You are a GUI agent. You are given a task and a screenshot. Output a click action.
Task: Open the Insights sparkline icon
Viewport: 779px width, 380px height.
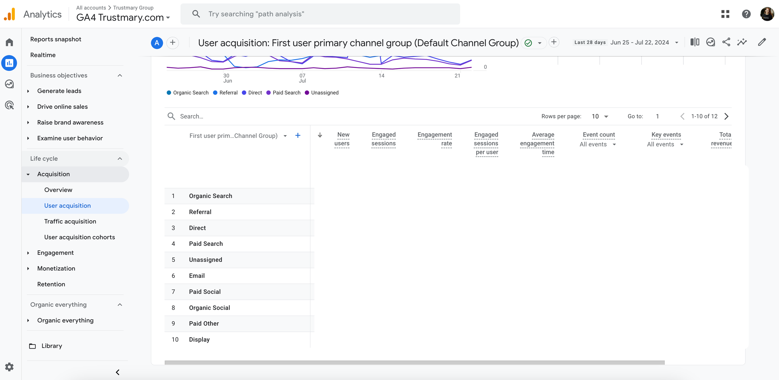coord(742,42)
